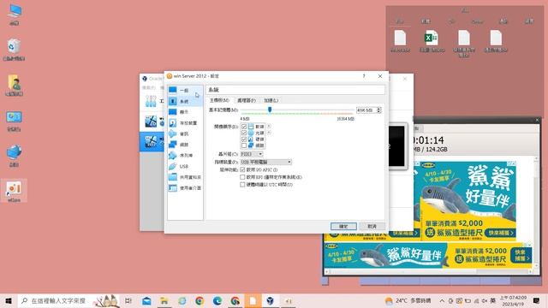The image size is (548, 308).
Task: Open the Shared Folders settings category
Action: (x=185, y=177)
